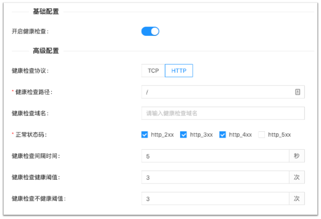Click the 健康检查间隔时间 value field
The width and height of the screenshot is (321, 219).
(x=215, y=156)
